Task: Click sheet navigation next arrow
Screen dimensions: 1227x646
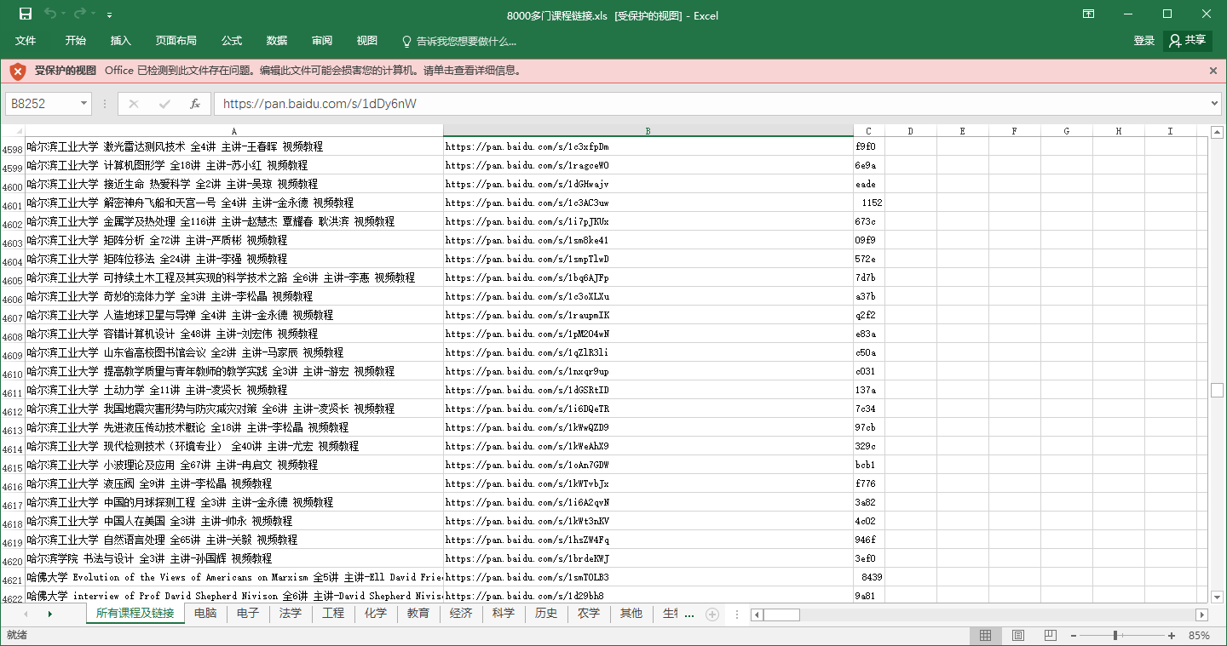Action: [x=49, y=614]
